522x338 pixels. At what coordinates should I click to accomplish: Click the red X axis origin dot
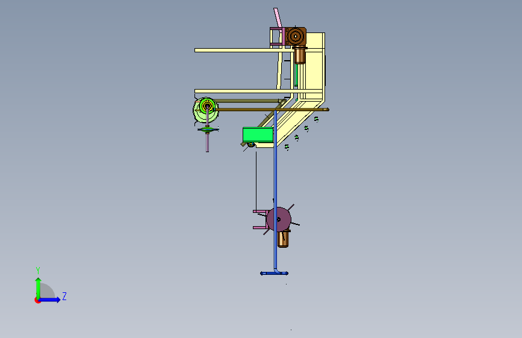click(x=37, y=300)
